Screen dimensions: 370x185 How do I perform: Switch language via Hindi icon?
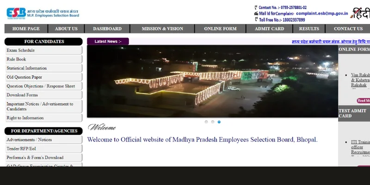click(x=360, y=13)
